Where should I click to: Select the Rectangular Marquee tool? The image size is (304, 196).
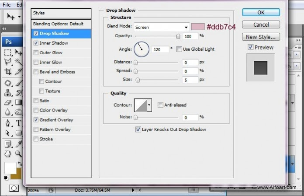point(8,52)
